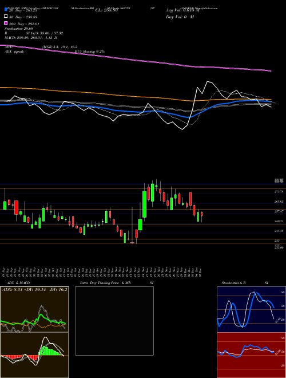Select the '200 Day = 292.61' legend text
286x378 pixels.
[x=25, y=24]
